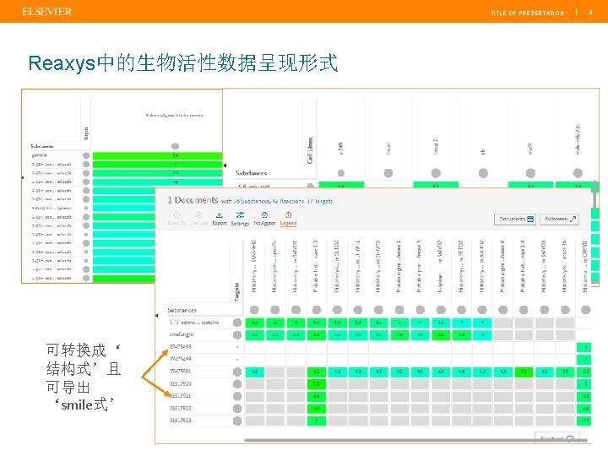Toggle the Legend tool
The image size is (608, 456).
[288, 219]
